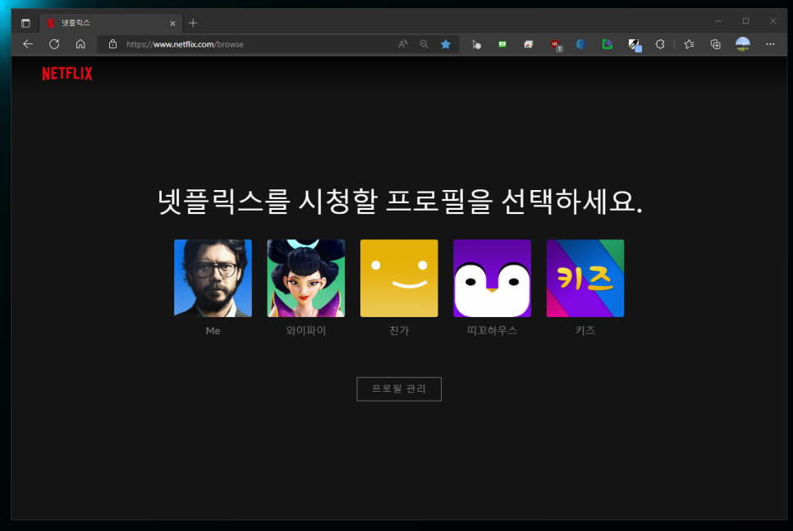Open the blue globe extension
Image resolution: width=793 pixels, height=531 pixels.
point(580,44)
